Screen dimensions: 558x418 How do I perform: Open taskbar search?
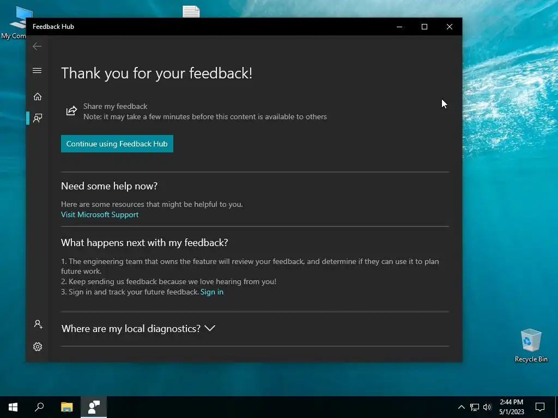pos(39,407)
